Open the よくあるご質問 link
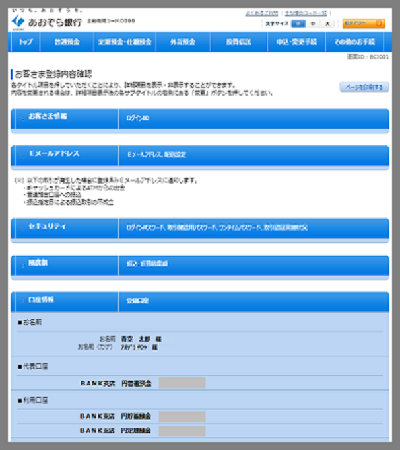Image resolution: width=400 pixels, height=450 pixels. (261, 13)
